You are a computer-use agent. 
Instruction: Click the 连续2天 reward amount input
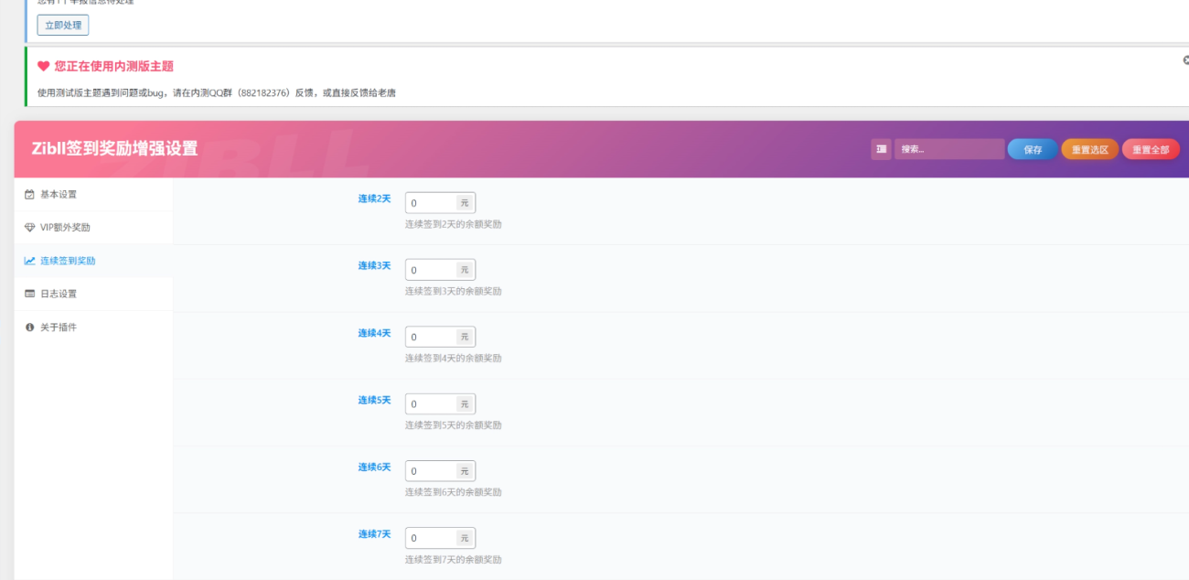point(430,203)
